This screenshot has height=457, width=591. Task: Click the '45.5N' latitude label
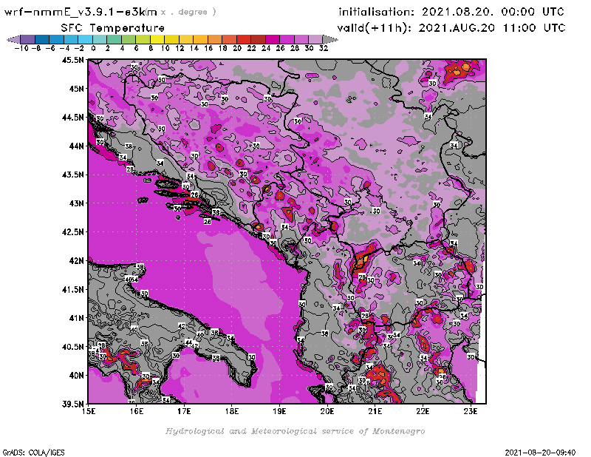tap(73, 60)
